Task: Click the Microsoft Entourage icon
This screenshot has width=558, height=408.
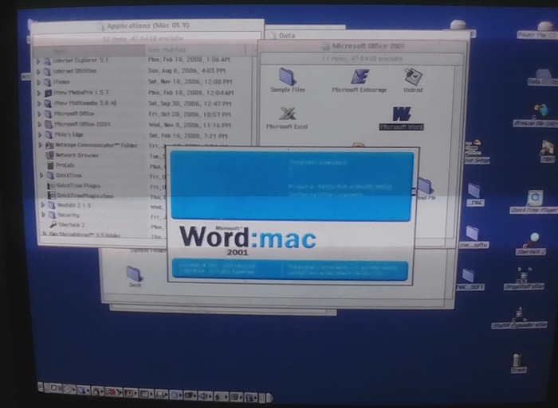Action: click(x=360, y=77)
